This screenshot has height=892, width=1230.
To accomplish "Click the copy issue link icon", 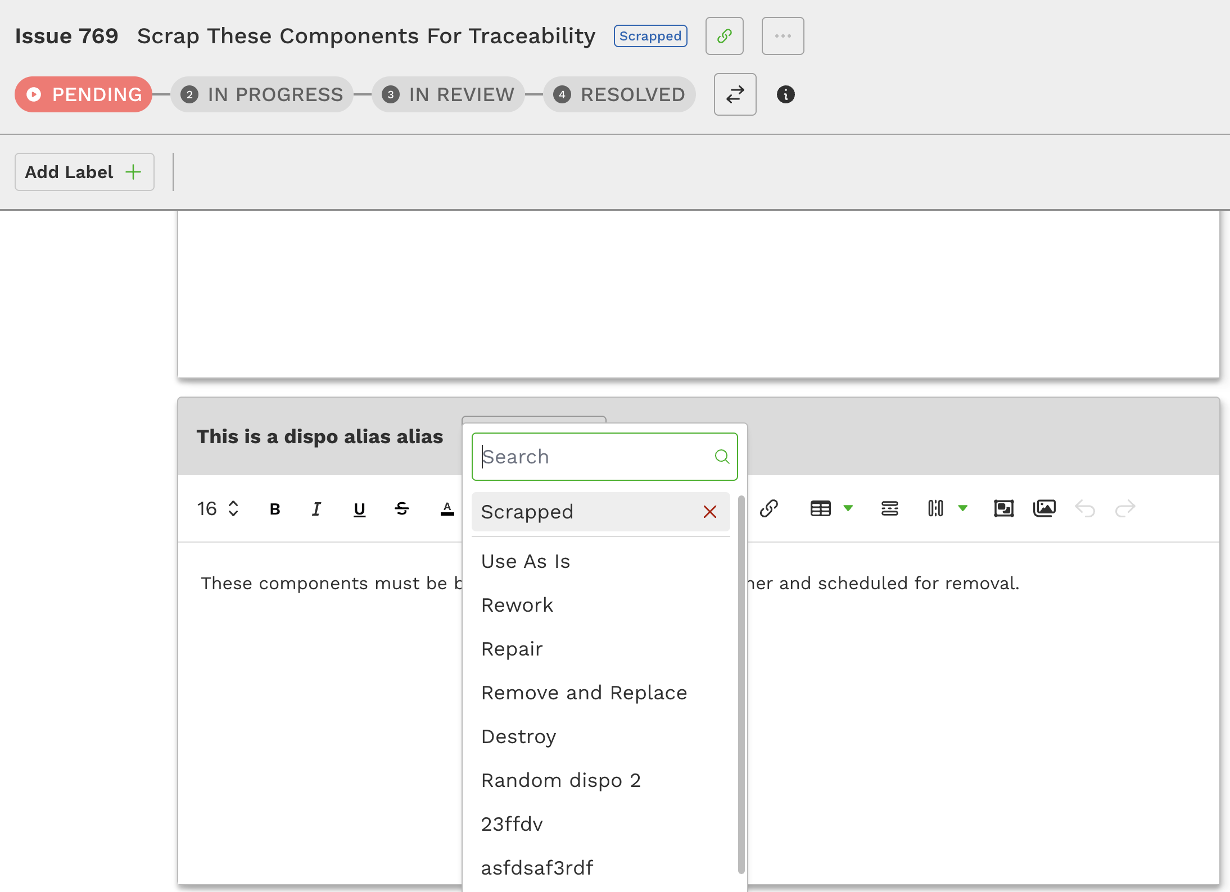I will [724, 36].
